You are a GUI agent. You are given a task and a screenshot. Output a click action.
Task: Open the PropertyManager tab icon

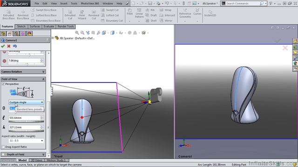tap(10, 34)
